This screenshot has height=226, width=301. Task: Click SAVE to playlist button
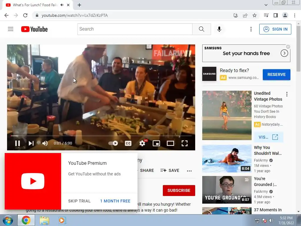[x=170, y=170]
